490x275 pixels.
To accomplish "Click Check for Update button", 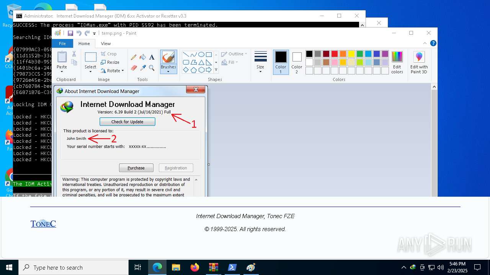I will 127,122.
